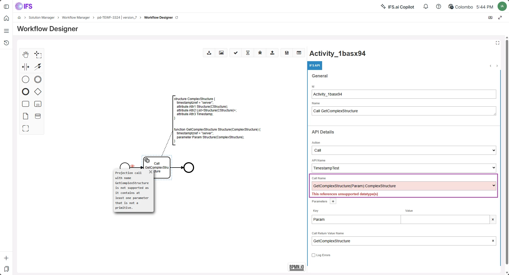The height and width of the screenshot is (275, 509).
Task: Fill the Param value field
Action: coord(445,219)
